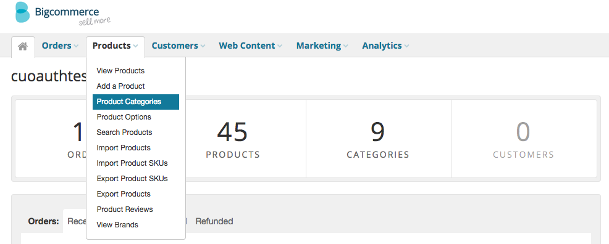Screen dimensions: 609x244
Task: Switch to the Refunded orders tab
Action: click(x=214, y=222)
